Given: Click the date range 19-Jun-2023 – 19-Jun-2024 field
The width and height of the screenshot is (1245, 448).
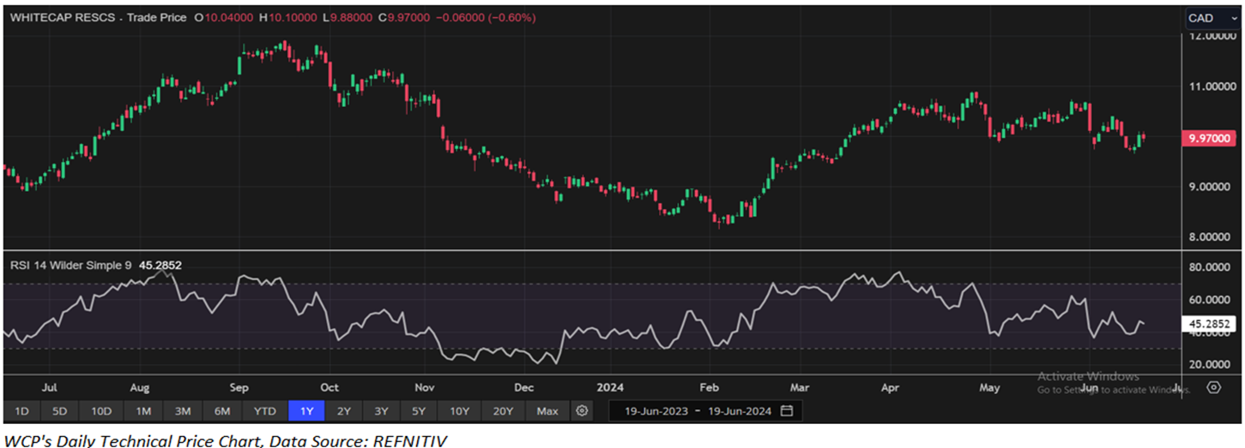Looking at the screenshot, I should 706,411.
